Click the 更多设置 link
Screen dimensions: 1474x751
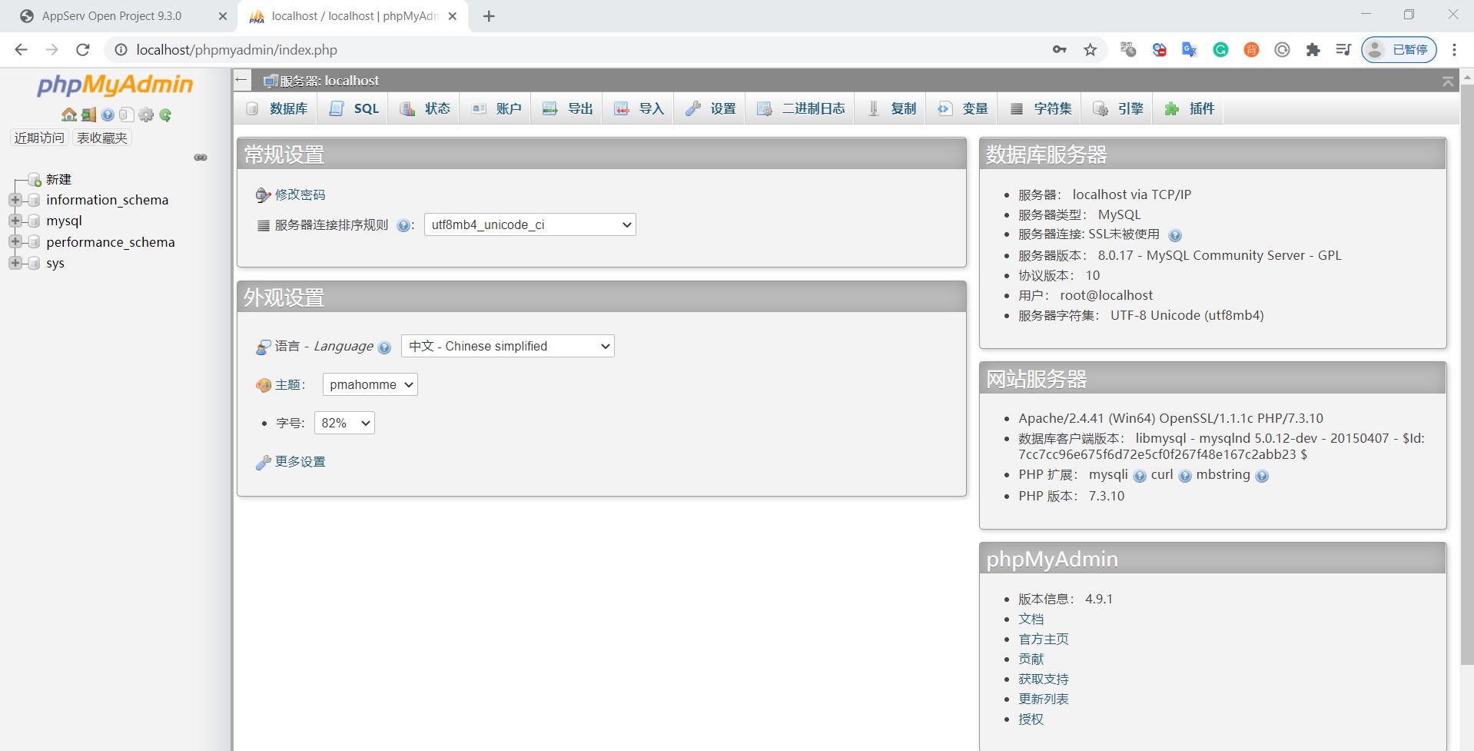300,461
